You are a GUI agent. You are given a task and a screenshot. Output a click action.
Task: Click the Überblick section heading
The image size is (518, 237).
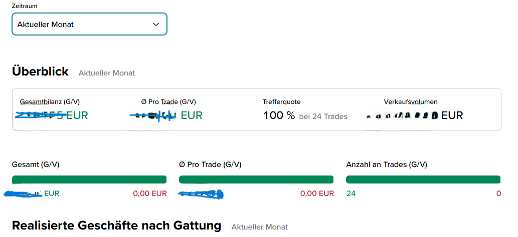(x=40, y=71)
